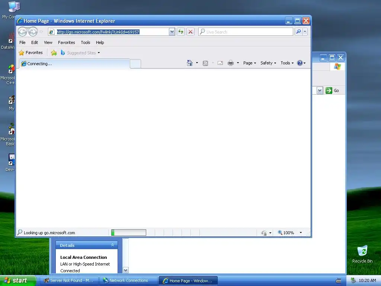This screenshot has height=286, width=381.
Task: Go forward with the Forward arrow button
Action: click(33, 32)
